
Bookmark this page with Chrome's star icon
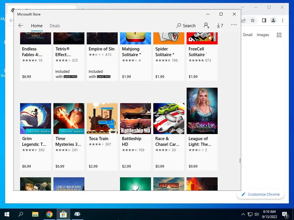(x=253, y=20)
